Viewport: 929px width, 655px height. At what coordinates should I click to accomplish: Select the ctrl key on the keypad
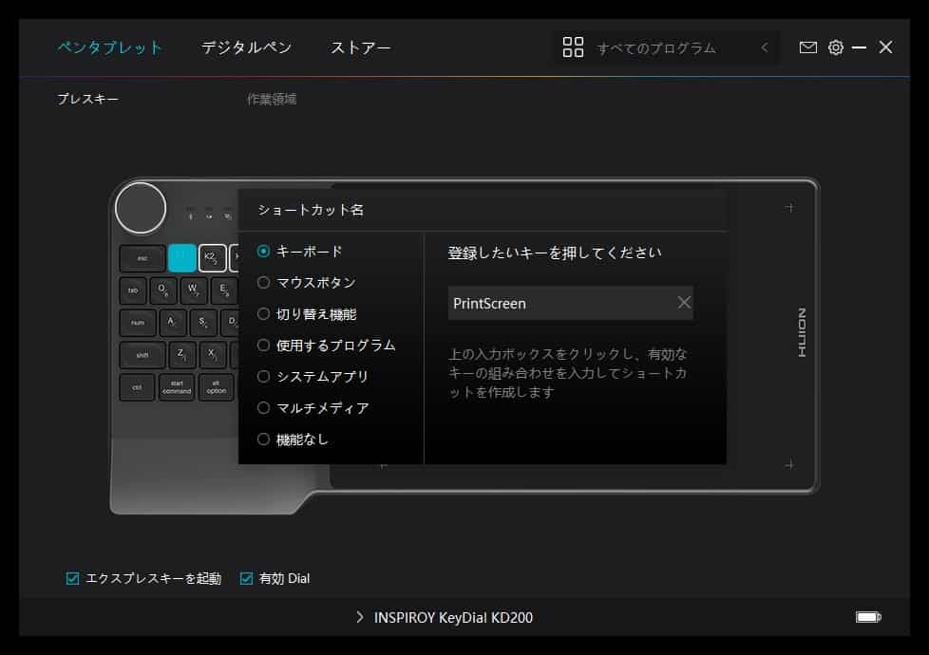pos(137,387)
